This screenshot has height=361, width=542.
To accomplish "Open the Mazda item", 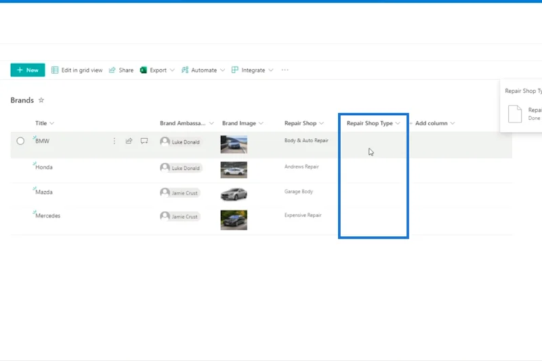I will pyautogui.click(x=44, y=192).
